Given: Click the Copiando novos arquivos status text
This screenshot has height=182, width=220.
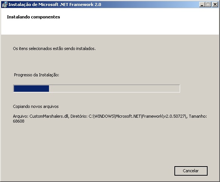Looking at the screenshot, I should [x=36, y=106].
